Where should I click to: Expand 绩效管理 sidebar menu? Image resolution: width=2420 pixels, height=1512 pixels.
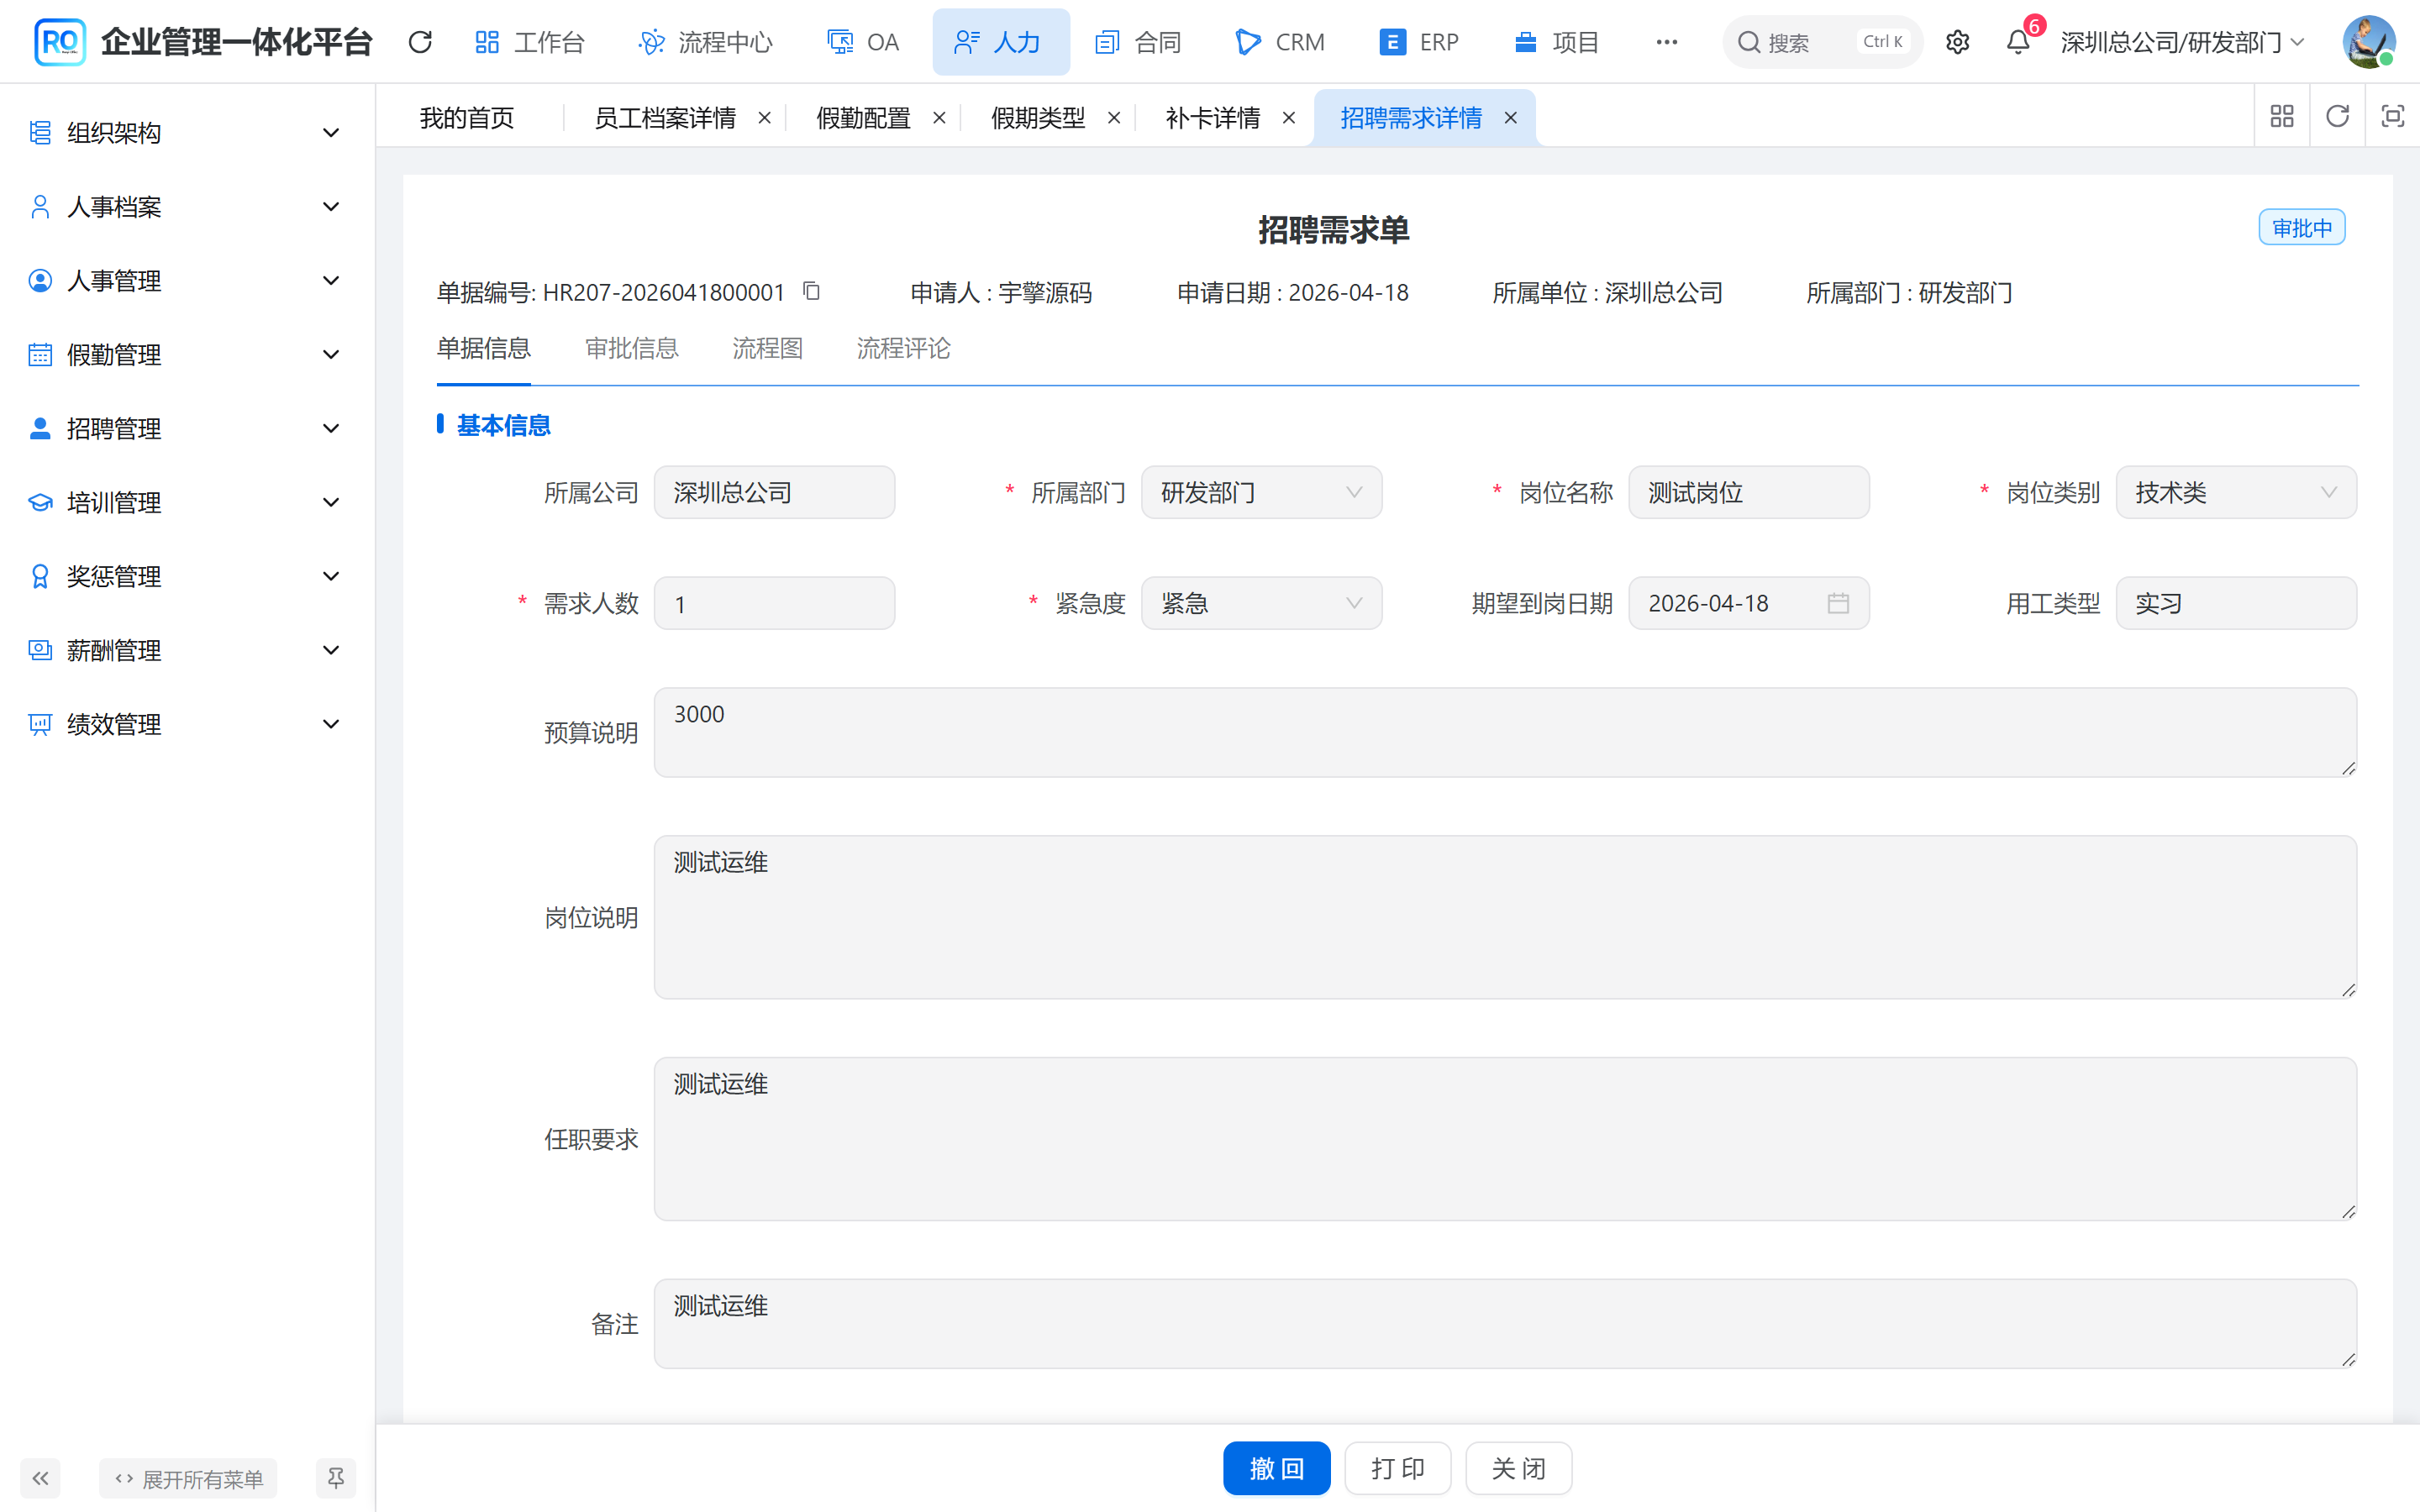tap(187, 725)
